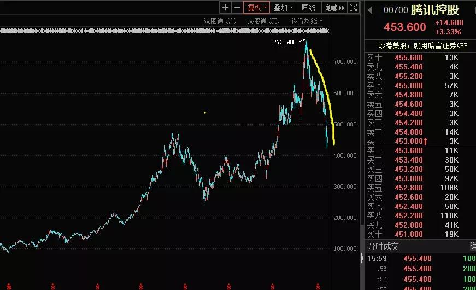Open 炒港美股，就用哈富证券APP link

click(x=422, y=45)
